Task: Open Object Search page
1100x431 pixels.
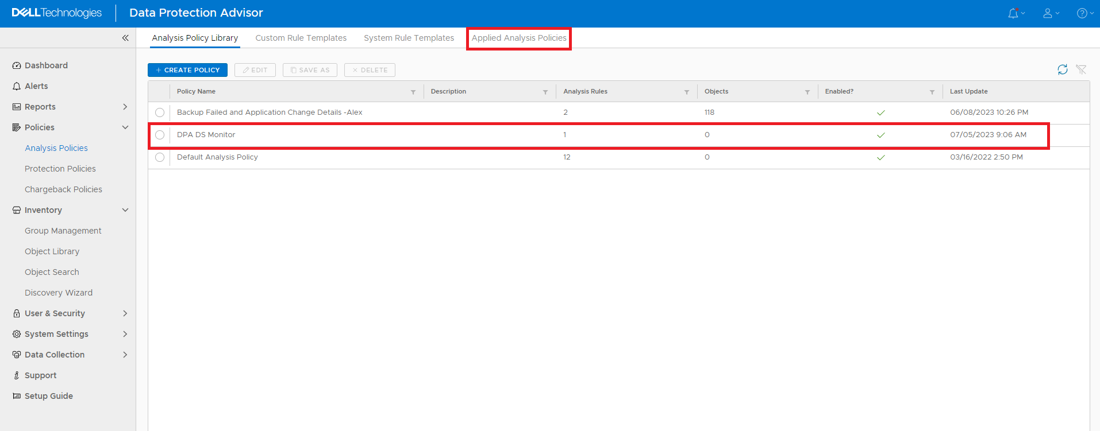Action: pyautogui.click(x=52, y=272)
